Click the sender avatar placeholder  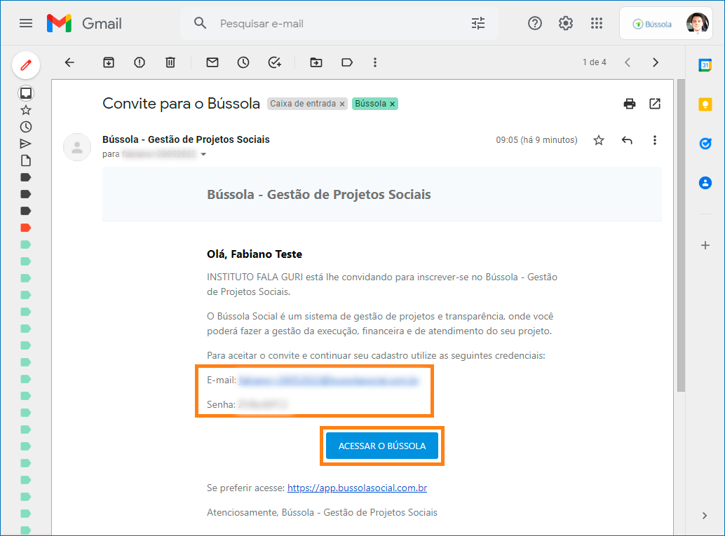point(77,147)
